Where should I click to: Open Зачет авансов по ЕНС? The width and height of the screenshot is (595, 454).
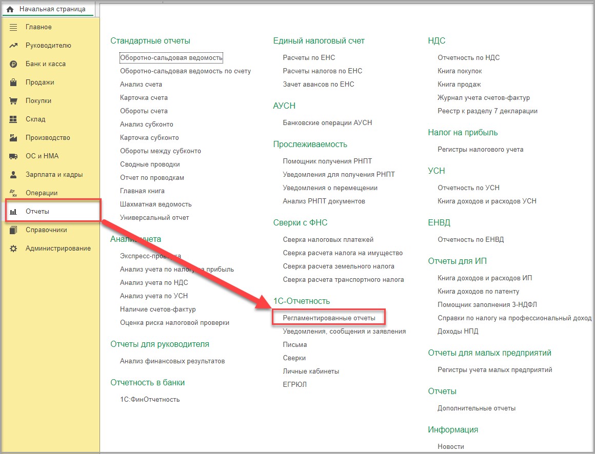click(x=319, y=84)
